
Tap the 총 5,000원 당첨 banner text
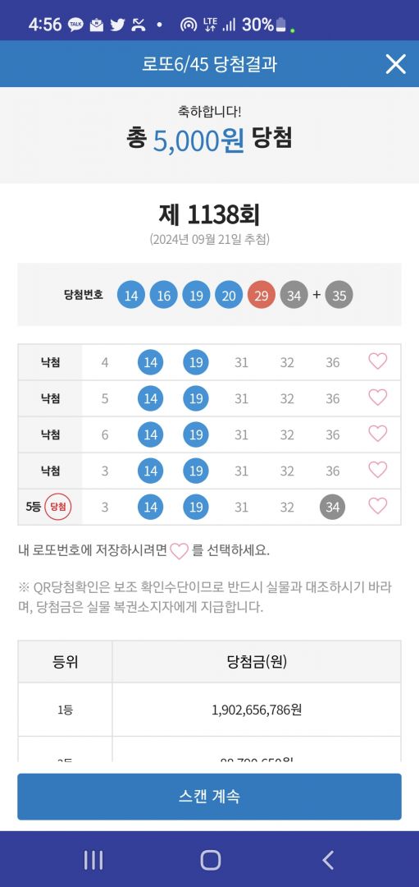coord(210,139)
